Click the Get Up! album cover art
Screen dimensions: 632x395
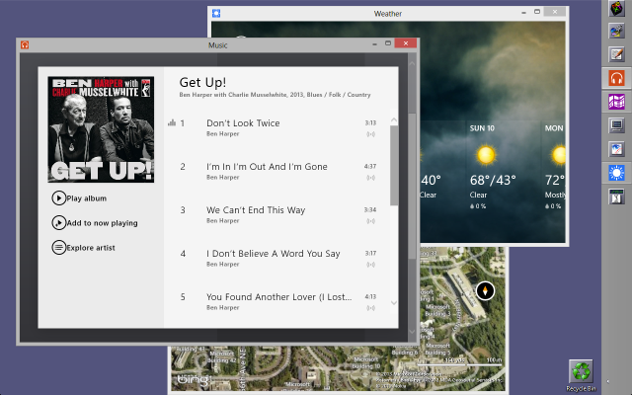pyautogui.click(x=101, y=129)
